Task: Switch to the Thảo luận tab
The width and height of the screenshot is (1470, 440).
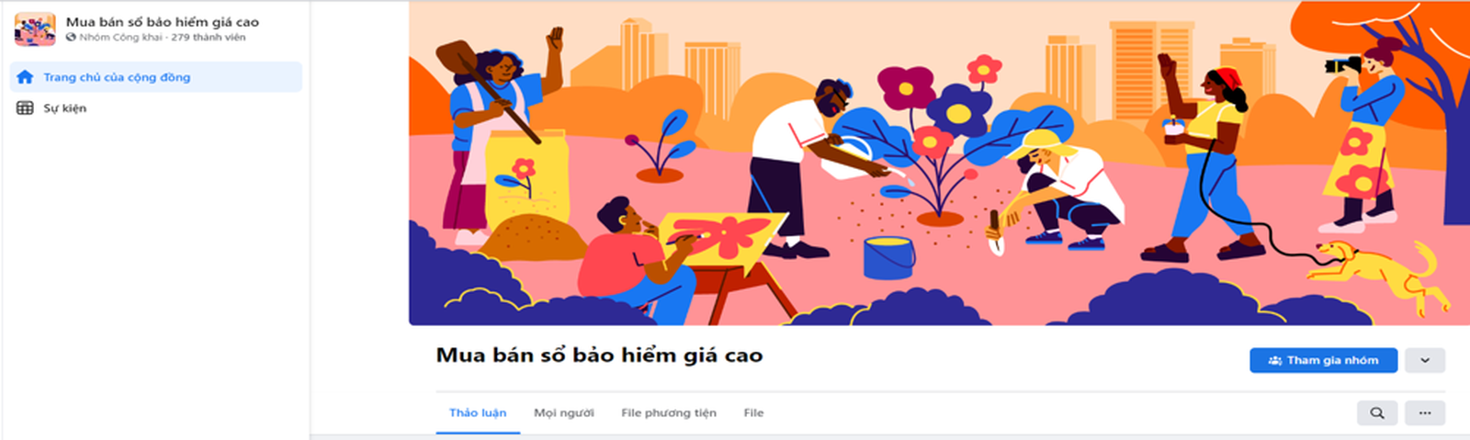Action: (478, 412)
